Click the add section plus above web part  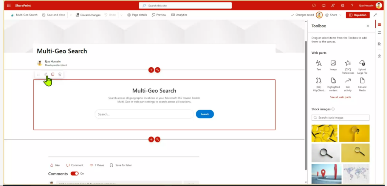pos(151,70)
